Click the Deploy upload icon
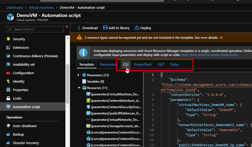This screenshot has width=252, height=147. (x=137, y=28)
